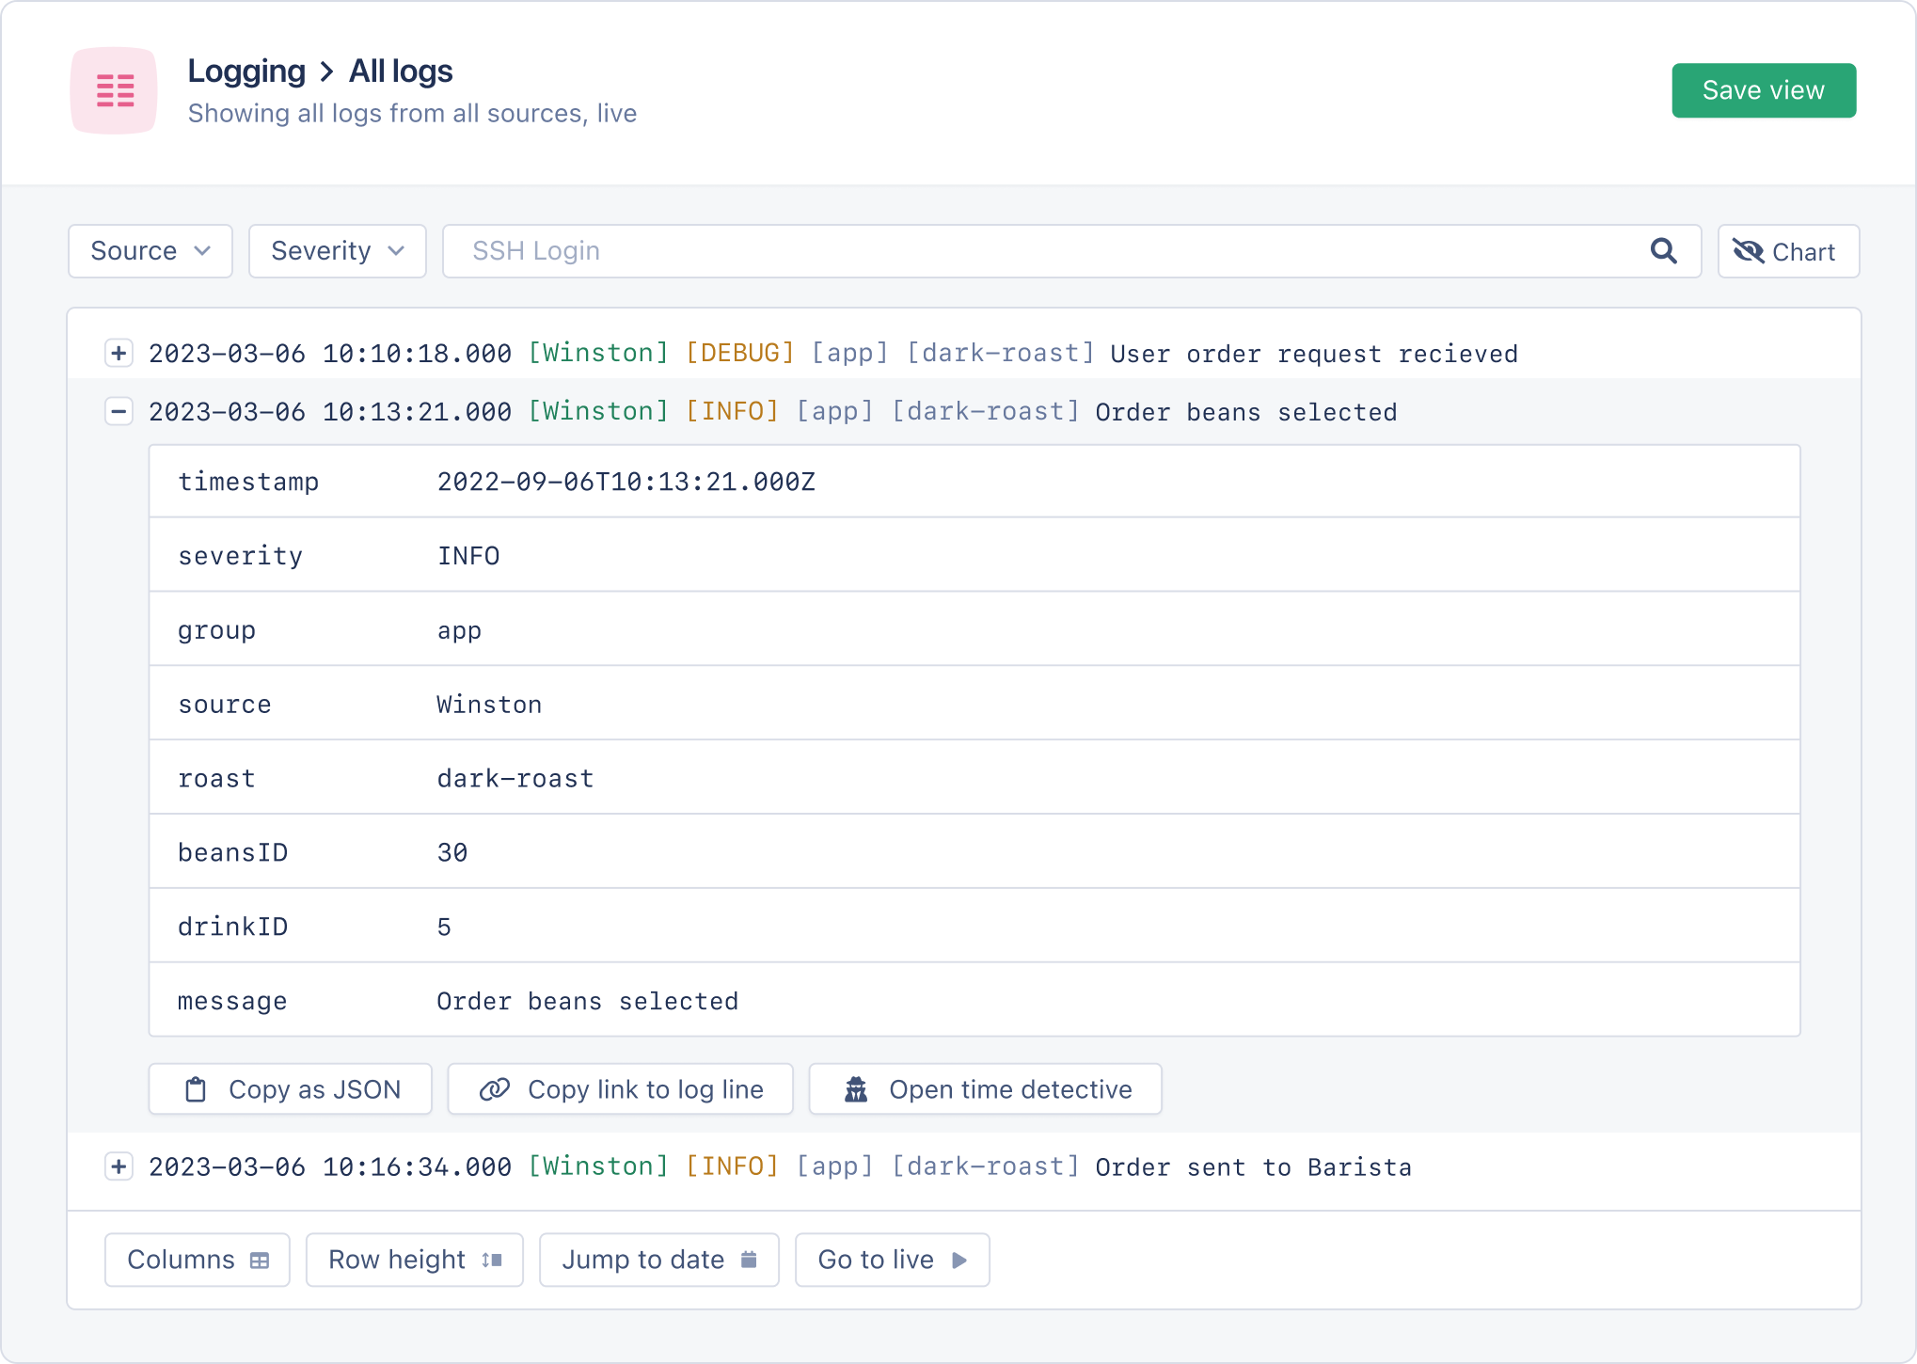The image size is (1917, 1364).
Task: Navigate to Logging in the breadcrumb
Action: click(246, 71)
